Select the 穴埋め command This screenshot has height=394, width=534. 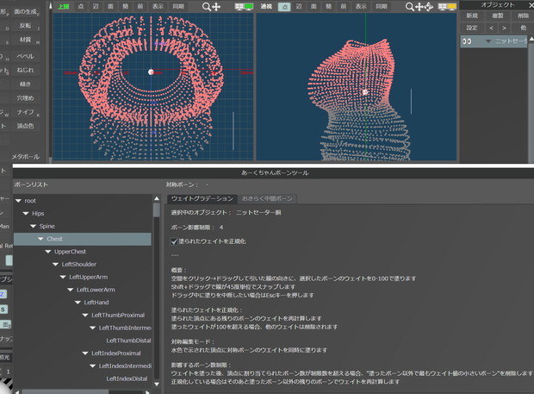point(26,98)
